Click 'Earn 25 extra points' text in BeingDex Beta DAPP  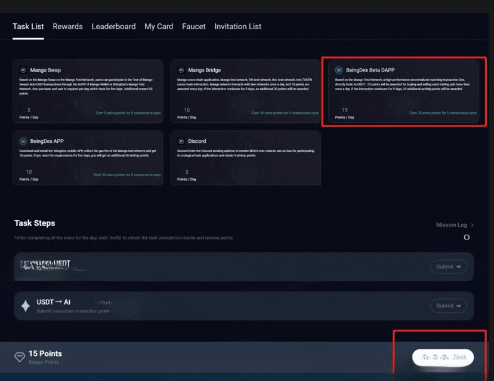tap(443, 113)
